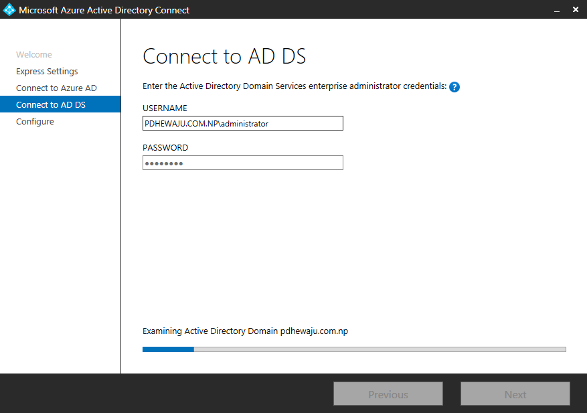Click 'Examining Active Directory Domain pdhewaju.com.np' status text
The height and width of the screenshot is (413, 587).
[x=245, y=331]
